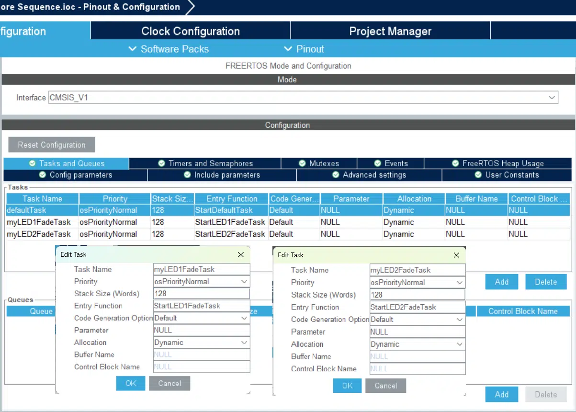The height and width of the screenshot is (412, 576).
Task: Click the Task Name column header
Action: [42, 198]
